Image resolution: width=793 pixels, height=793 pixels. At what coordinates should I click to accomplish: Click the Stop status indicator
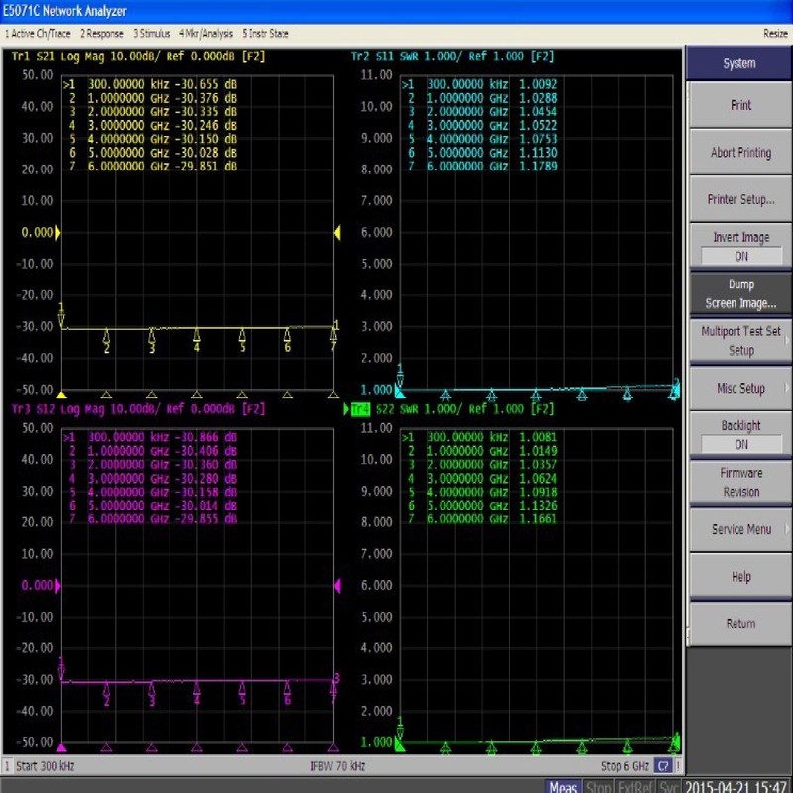[599, 786]
